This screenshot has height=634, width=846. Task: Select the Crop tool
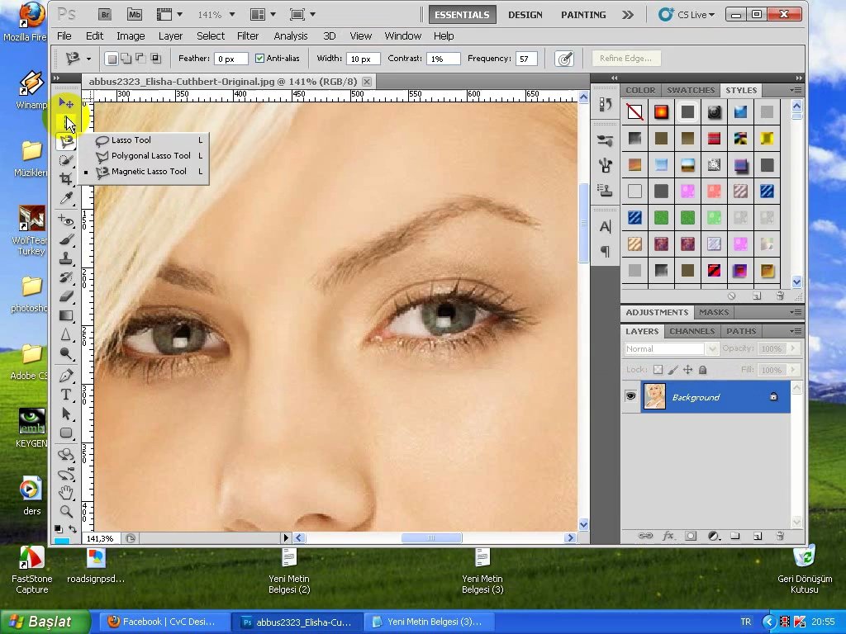coord(66,178)
